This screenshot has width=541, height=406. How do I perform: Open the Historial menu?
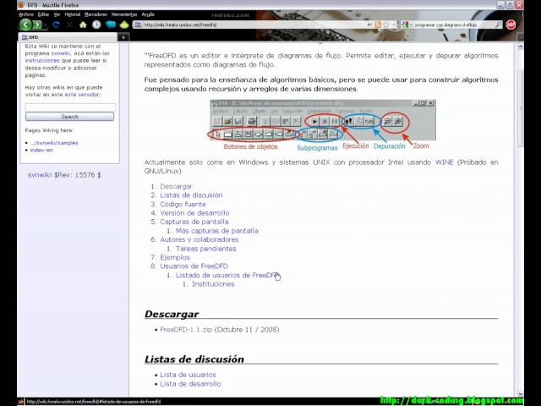pyautogui.click(x=73, y=14)
